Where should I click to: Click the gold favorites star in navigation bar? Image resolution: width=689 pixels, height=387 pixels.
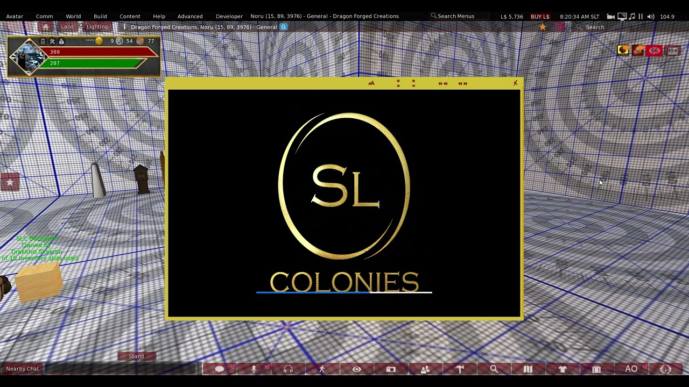(543, 27)
